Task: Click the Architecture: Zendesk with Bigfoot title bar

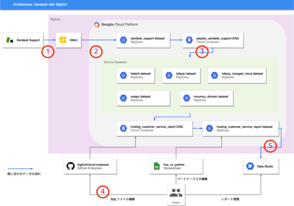Action: pos(40,5)
